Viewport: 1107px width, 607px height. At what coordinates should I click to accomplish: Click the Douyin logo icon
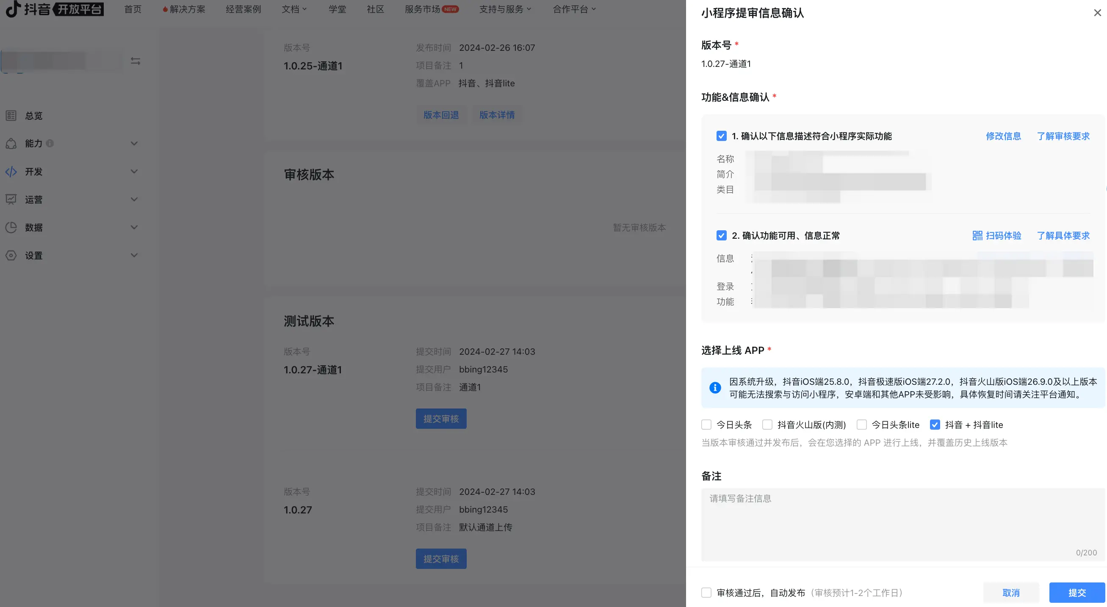[x=13, y=9]
